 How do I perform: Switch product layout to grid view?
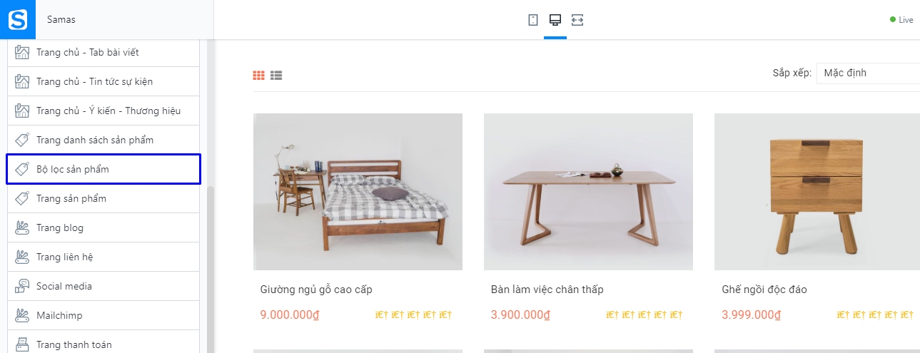click(259, 75)
